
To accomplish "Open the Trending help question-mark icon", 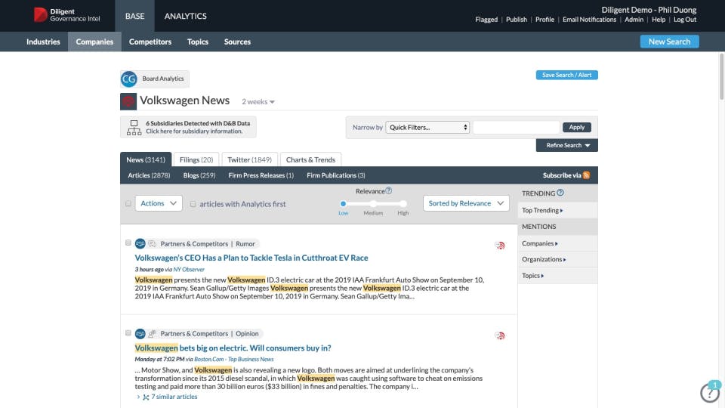I will click(x=560, y=193).
